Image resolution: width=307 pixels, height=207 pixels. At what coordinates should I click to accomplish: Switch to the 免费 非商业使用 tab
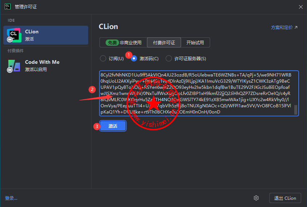(123, 42)
